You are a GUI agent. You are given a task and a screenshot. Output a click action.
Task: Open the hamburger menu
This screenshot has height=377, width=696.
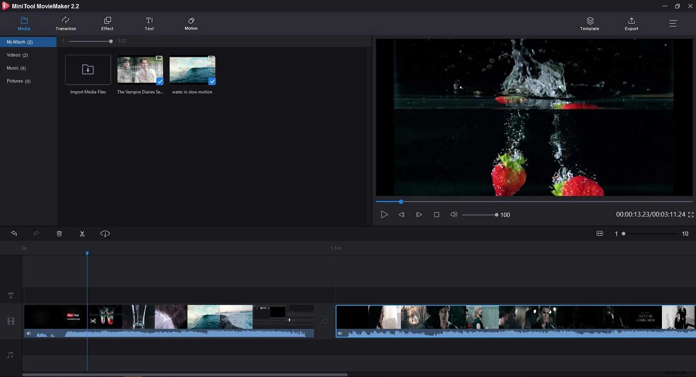[x=673, y=23]
